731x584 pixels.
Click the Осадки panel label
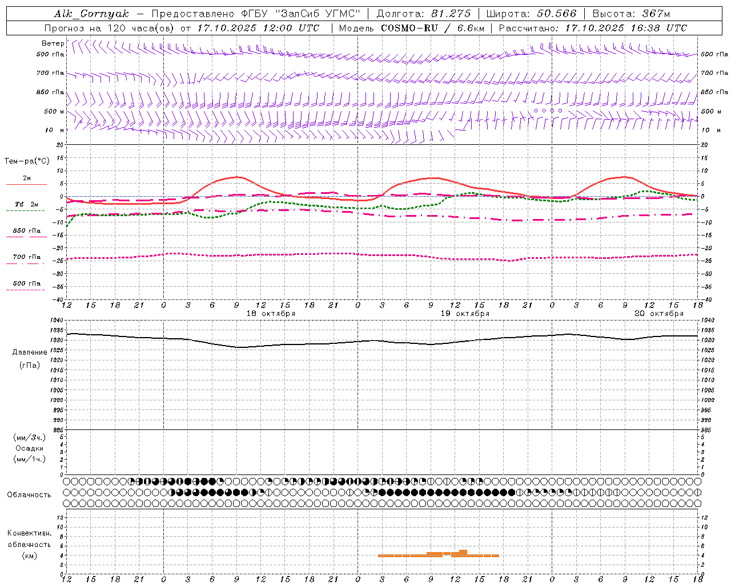[29, 448]
